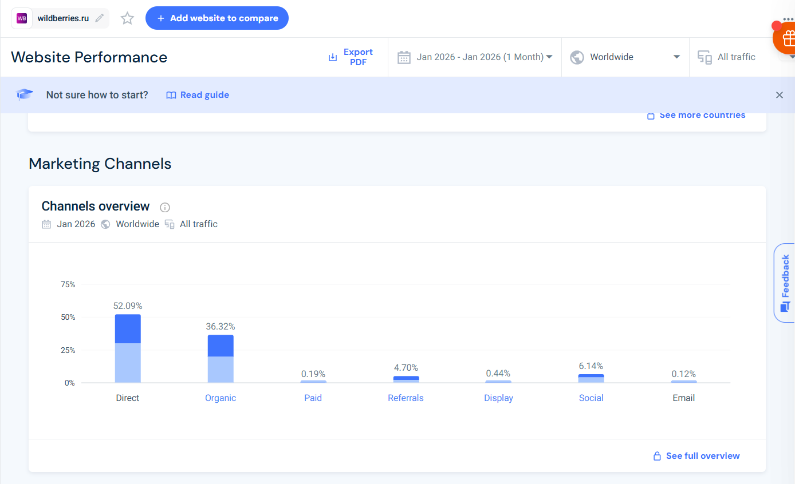The image size is (795, 484).
Task: Click the Export PDF download icon
Action: click(x=333, y=57)
